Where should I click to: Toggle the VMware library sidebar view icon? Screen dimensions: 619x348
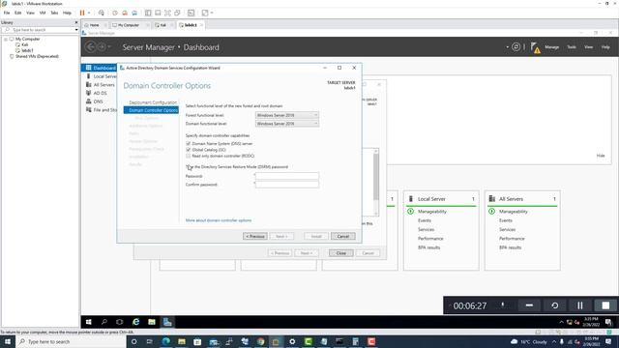148,13
